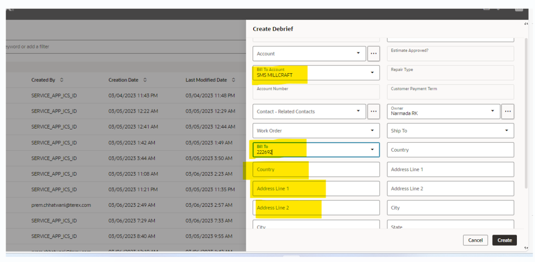Image resolution: width=535 pixels, height=262 pixels.
Task: Select creation date 03/04/2023 11:43 PM
Action: [x=133, y=96]
